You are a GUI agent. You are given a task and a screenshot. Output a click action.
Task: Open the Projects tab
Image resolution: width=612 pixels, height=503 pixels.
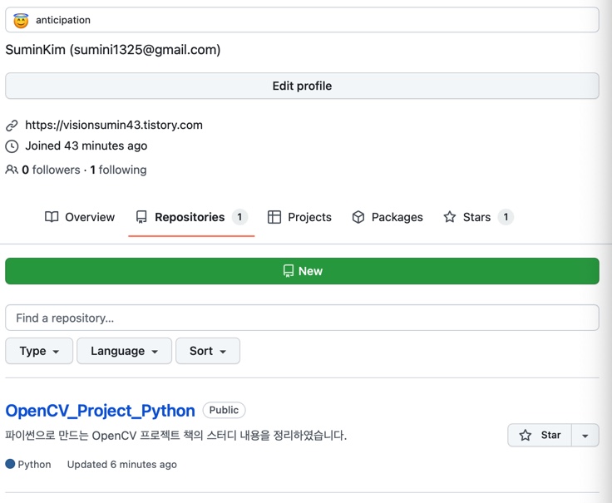pos(299,217)
